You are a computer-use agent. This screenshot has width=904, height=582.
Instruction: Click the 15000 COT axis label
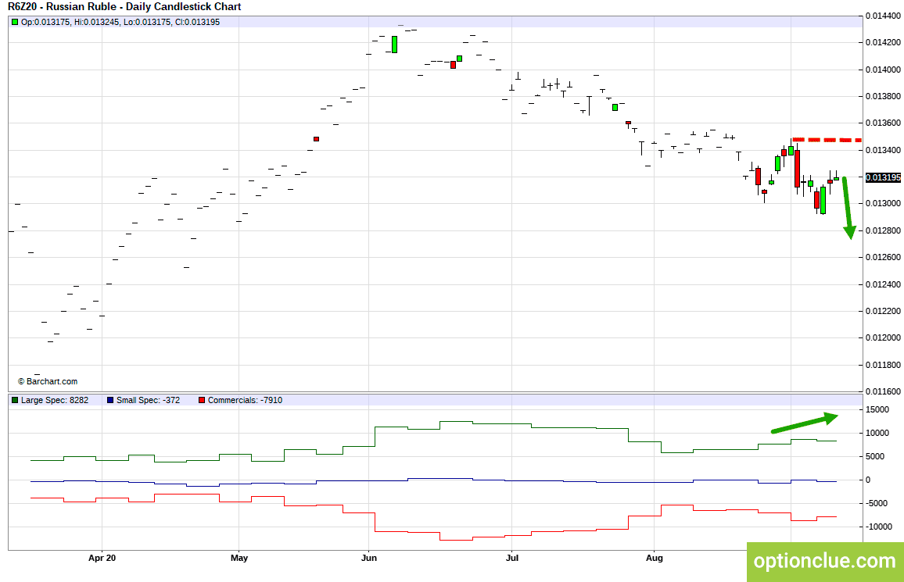point(877,410)
